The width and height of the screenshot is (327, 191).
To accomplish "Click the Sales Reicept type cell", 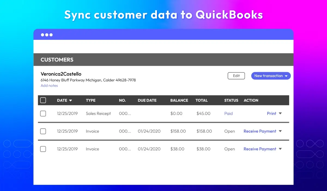I will [98, 114].
